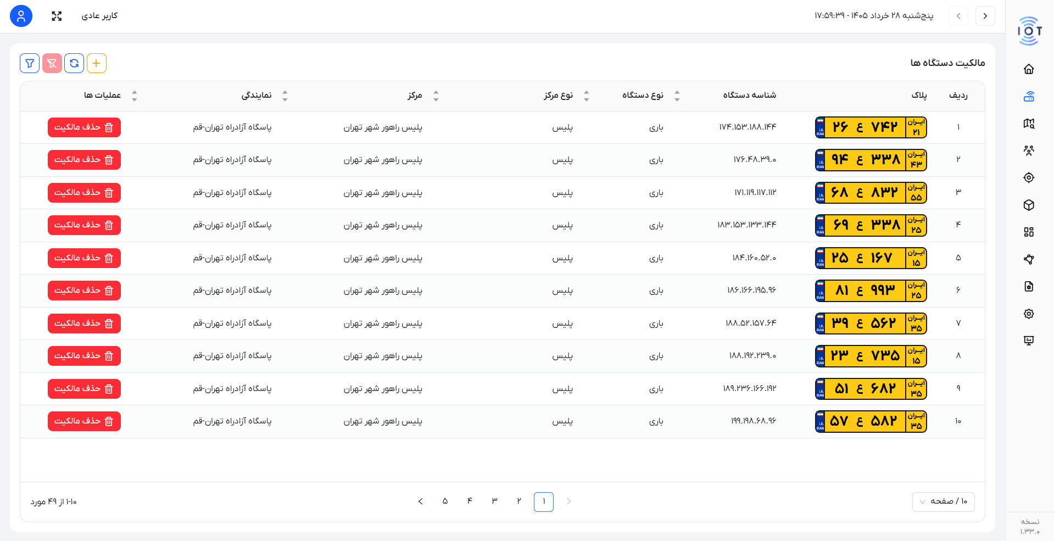Click device ID ۱۸۶.۱۶۶.۱۹۵.۹۶
Image resolution: width=1054 pixels, height=541 pixels.
click(x=752, y=290)
